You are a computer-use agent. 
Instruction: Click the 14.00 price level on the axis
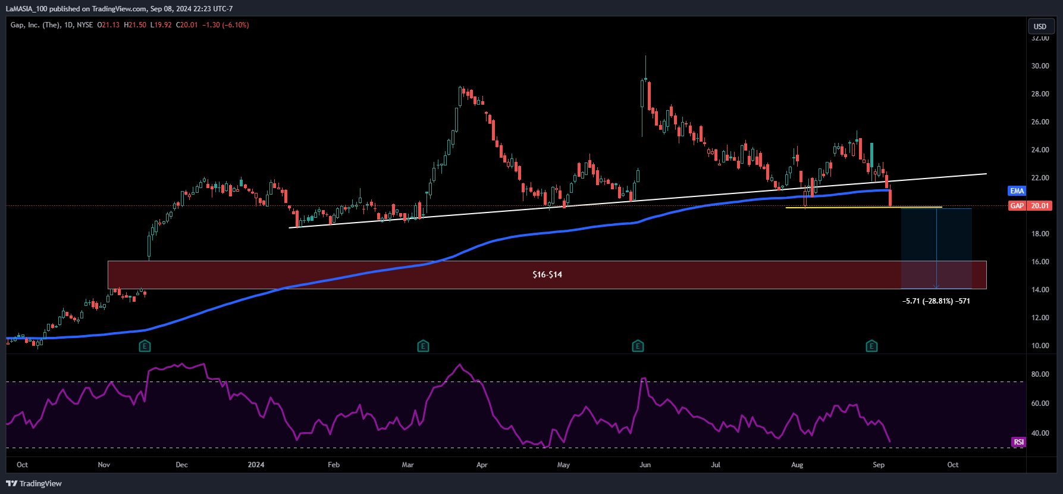tap(1040, 290)
